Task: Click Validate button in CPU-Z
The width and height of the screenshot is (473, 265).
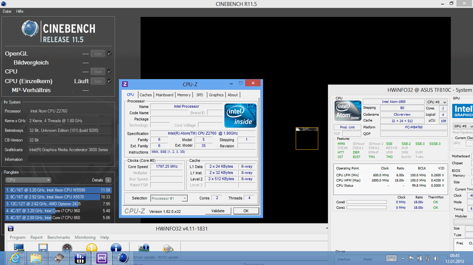Action: (x=218, y=211)
